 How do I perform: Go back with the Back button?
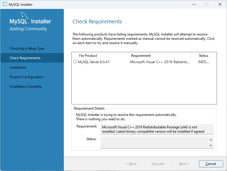point(131,164)
